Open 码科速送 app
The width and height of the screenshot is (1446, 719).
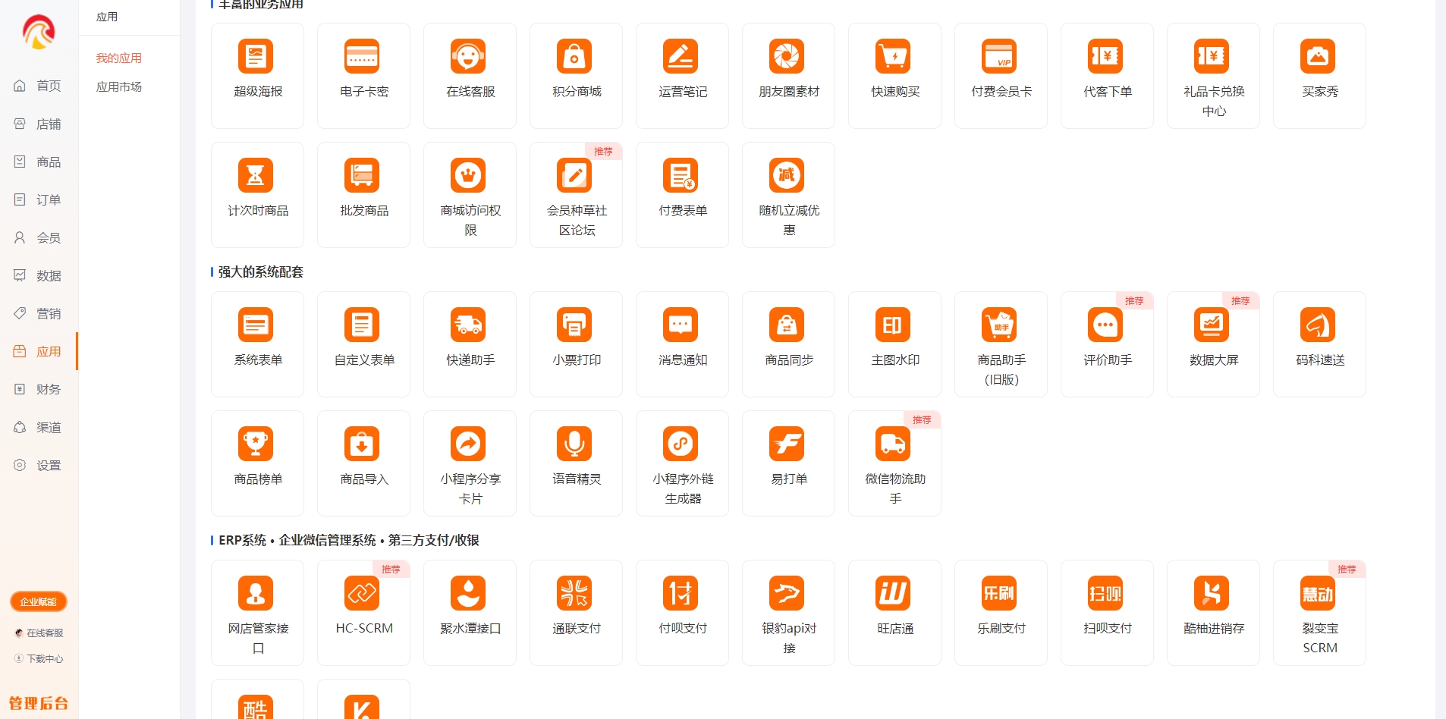pyautogui.click(x=1319, y=344)
